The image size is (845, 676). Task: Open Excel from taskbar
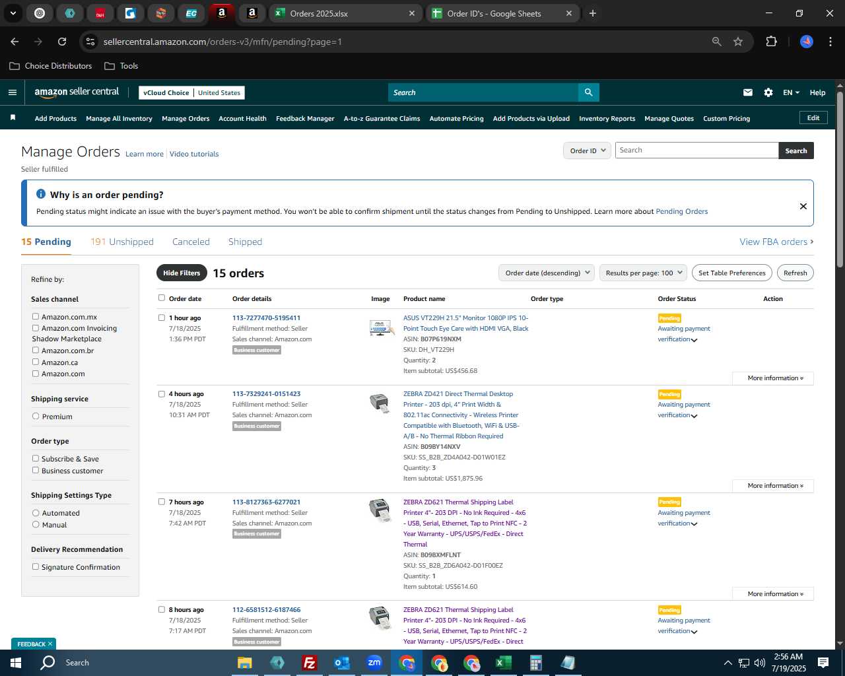[503, 663]
